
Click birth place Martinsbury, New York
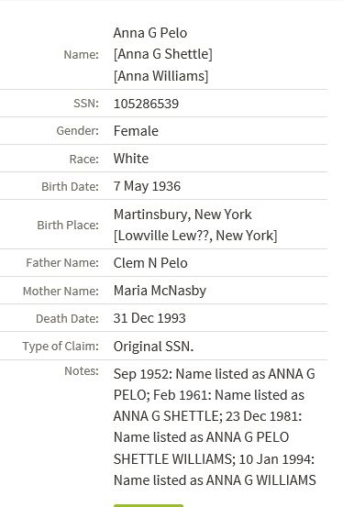(183, 215)
